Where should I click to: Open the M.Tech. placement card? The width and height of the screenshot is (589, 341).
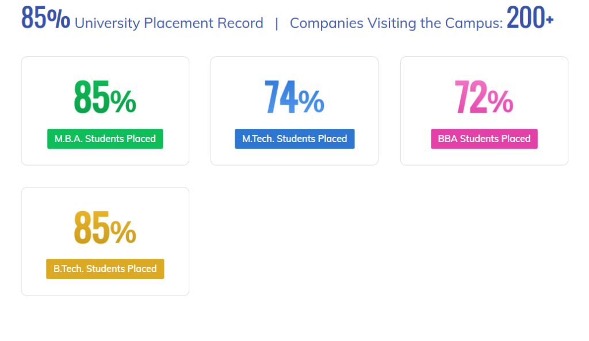coord(294,111)
